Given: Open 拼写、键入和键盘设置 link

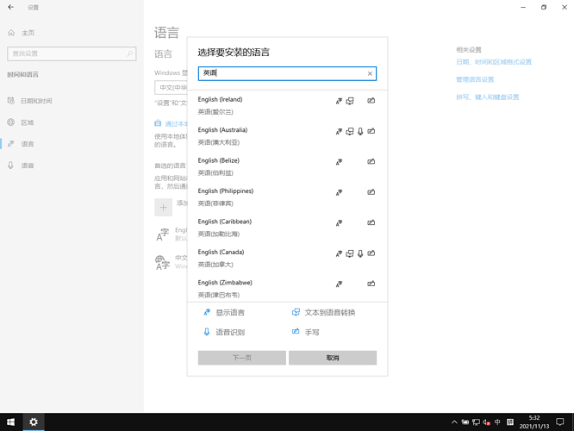Looking at the screenshot, I should (x=487, y=97).
